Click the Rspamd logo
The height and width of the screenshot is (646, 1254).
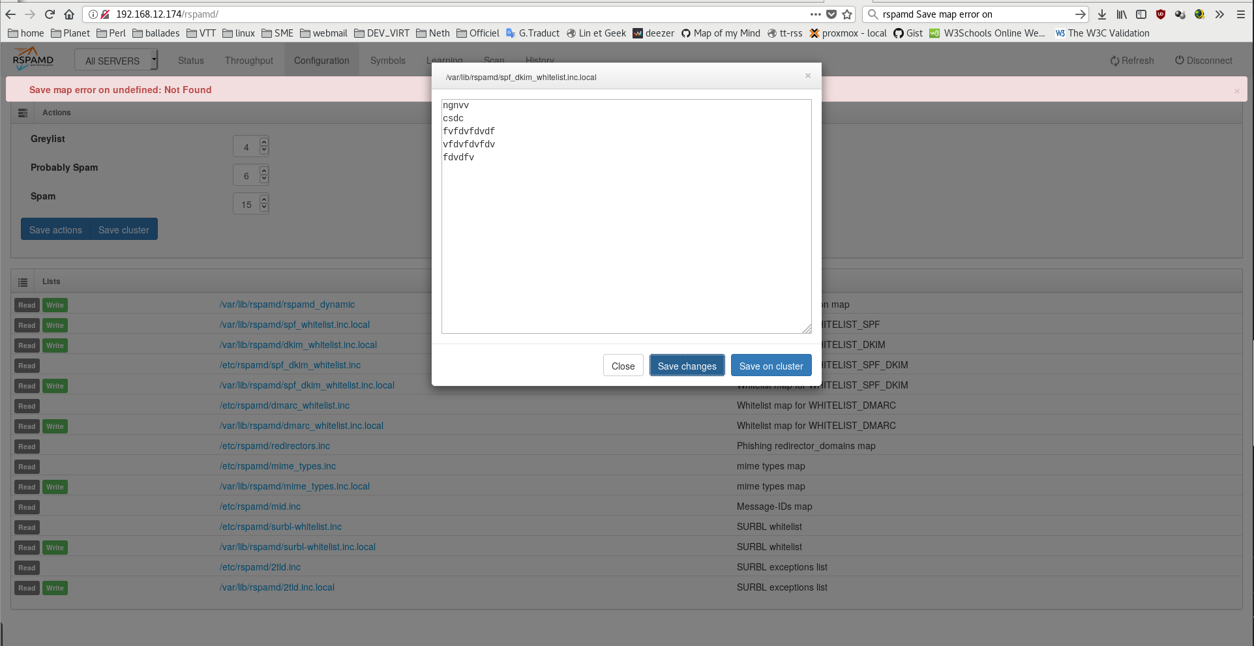(33, 59)
